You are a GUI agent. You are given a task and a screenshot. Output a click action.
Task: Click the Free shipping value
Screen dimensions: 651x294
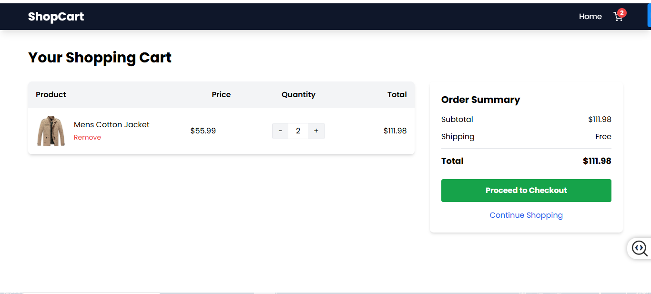pyautogui.click(x=603, y=137)
